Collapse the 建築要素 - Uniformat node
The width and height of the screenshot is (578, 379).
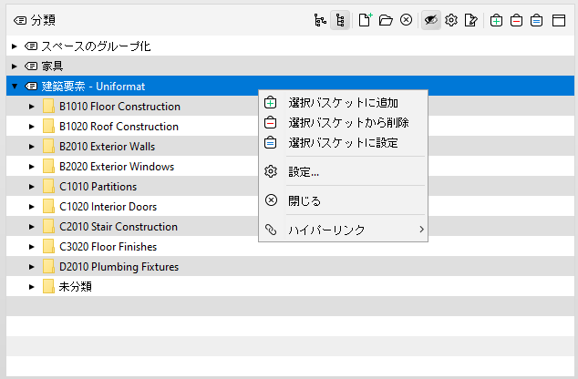[x=15, y=87]
